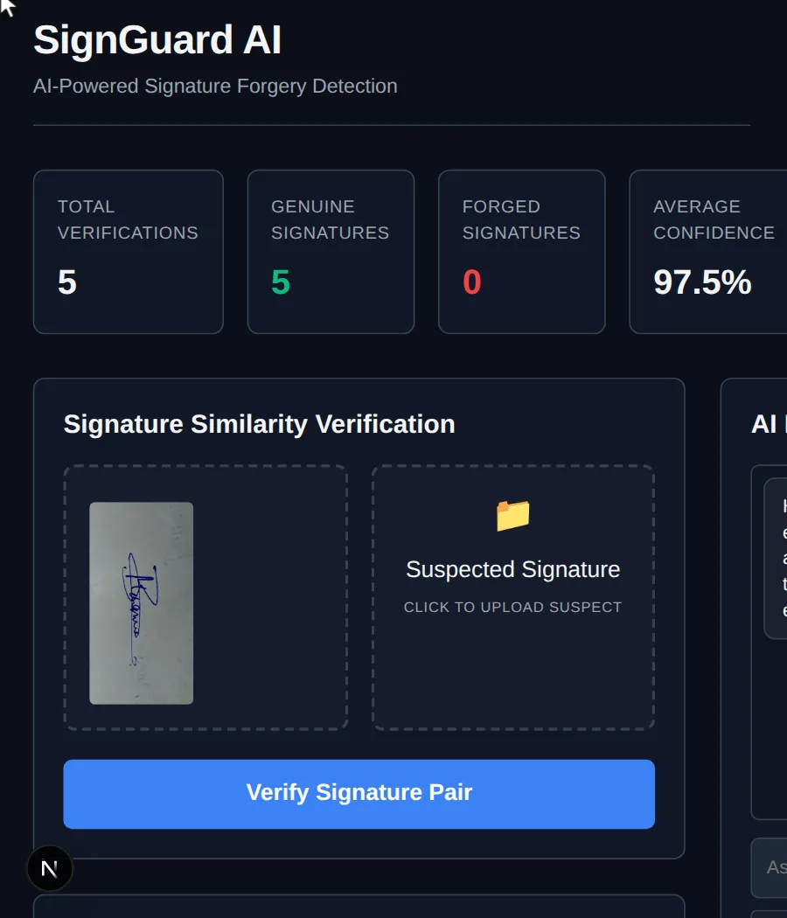Click the yellow folder upload icon

[513, 516]
